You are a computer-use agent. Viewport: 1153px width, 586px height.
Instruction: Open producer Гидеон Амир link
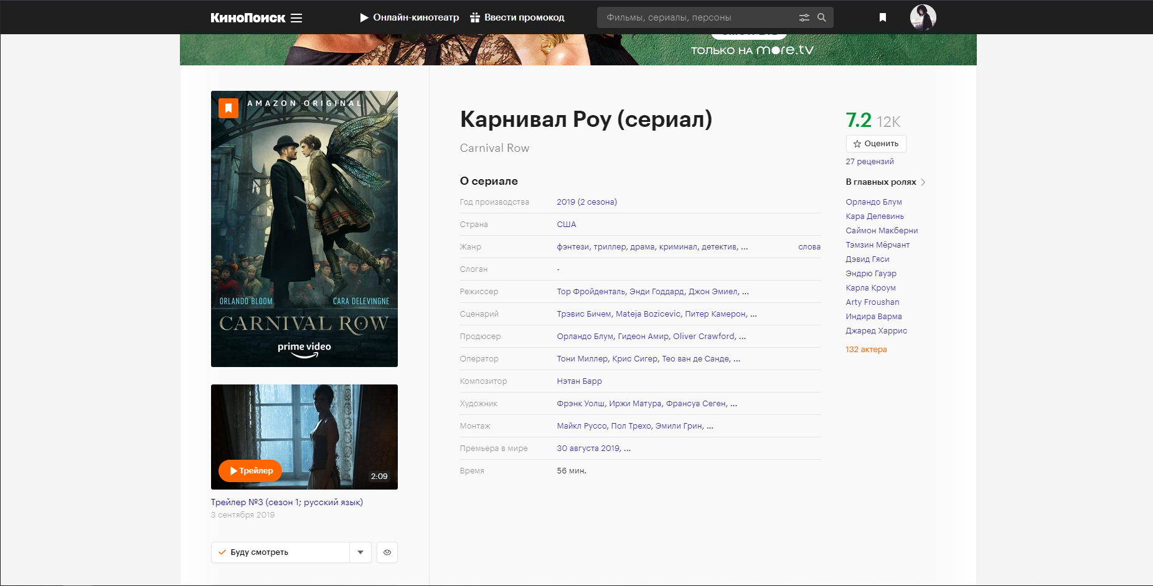pos(643,337)
